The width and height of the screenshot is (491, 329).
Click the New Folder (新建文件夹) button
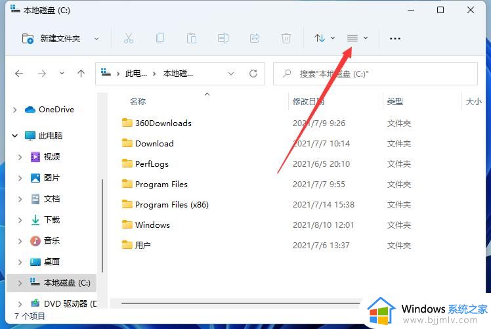coord(51,39)
